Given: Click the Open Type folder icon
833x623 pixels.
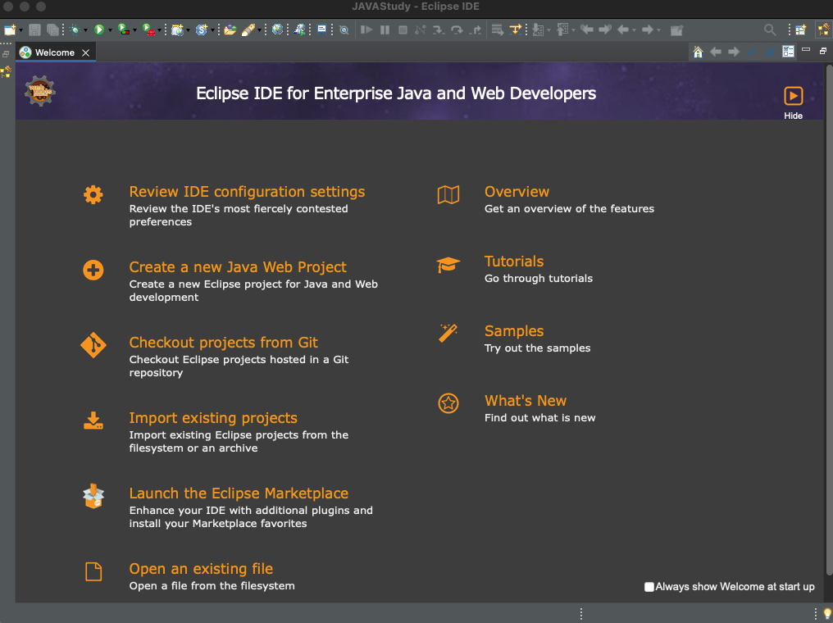Looking at the screenshot, I should pyautogui.click(x=230, y=30).
